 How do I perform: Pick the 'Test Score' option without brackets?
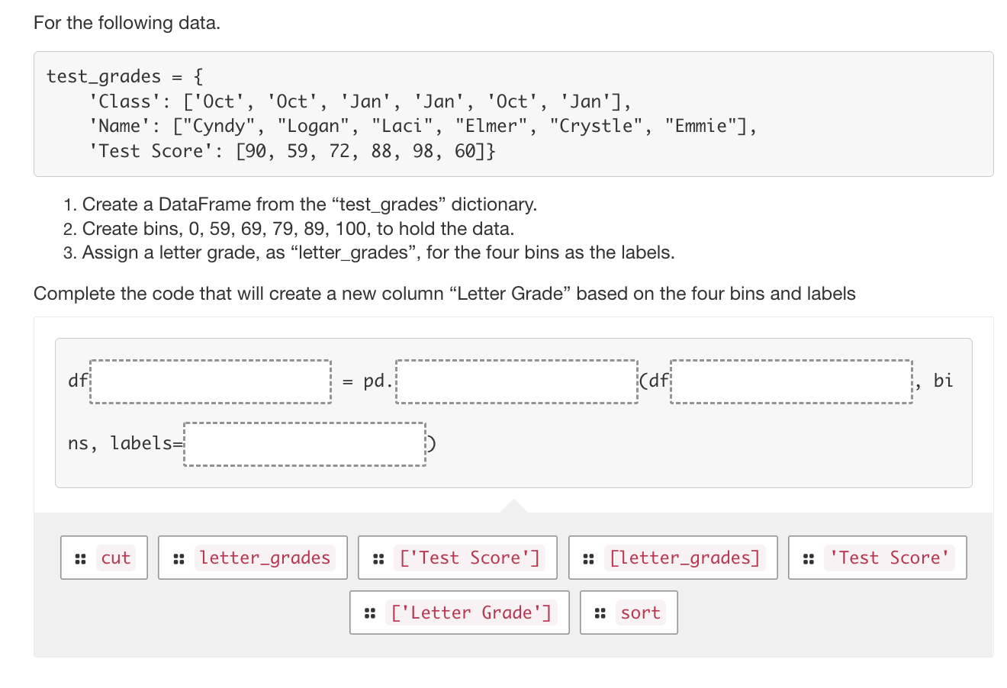pyautogui.click(x=890, y=558)
